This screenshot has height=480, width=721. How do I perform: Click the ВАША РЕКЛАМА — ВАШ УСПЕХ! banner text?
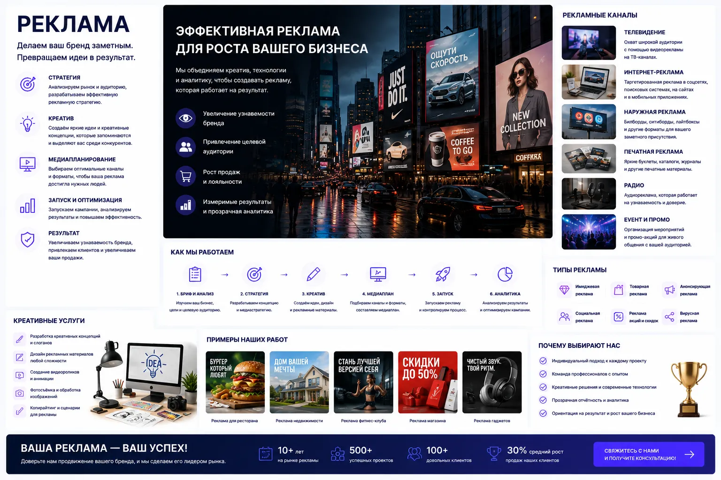coord(104,448)
